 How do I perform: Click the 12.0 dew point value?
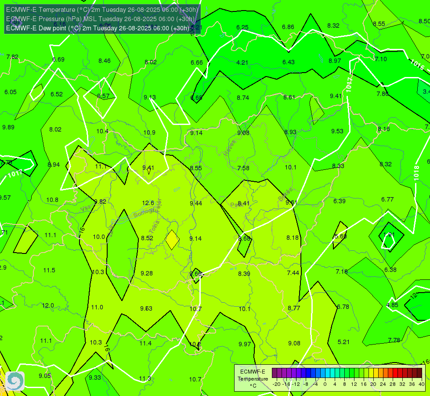(x=48, y=306)
